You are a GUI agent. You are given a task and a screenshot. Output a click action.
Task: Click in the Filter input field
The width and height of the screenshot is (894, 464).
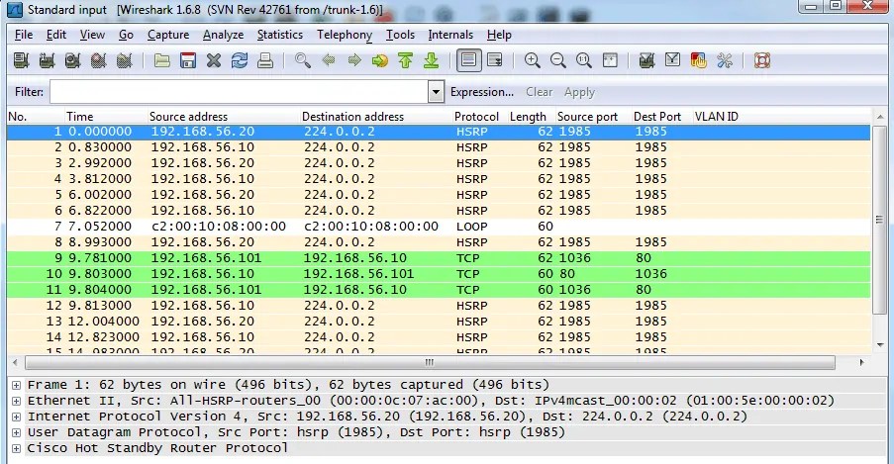pyautogui.click(x=239, y=92)
